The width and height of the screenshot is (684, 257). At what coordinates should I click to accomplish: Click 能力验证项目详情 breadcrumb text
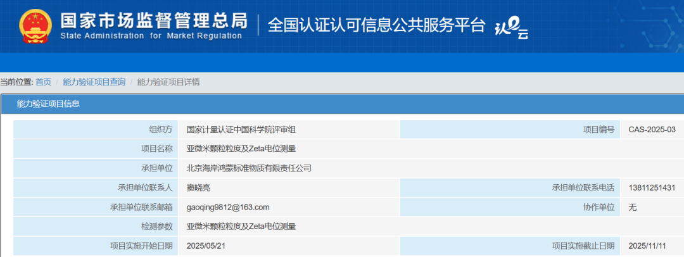pyautogui.click(x=168, y=82)
